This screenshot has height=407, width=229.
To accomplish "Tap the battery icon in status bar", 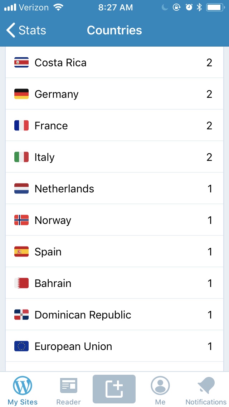I will pyautogui.click(x=215, y=7).
